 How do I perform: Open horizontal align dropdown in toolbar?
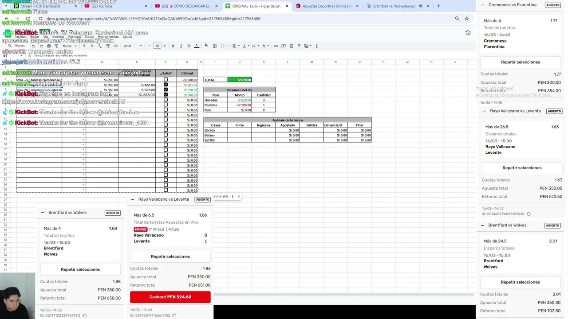click(236, 46)
